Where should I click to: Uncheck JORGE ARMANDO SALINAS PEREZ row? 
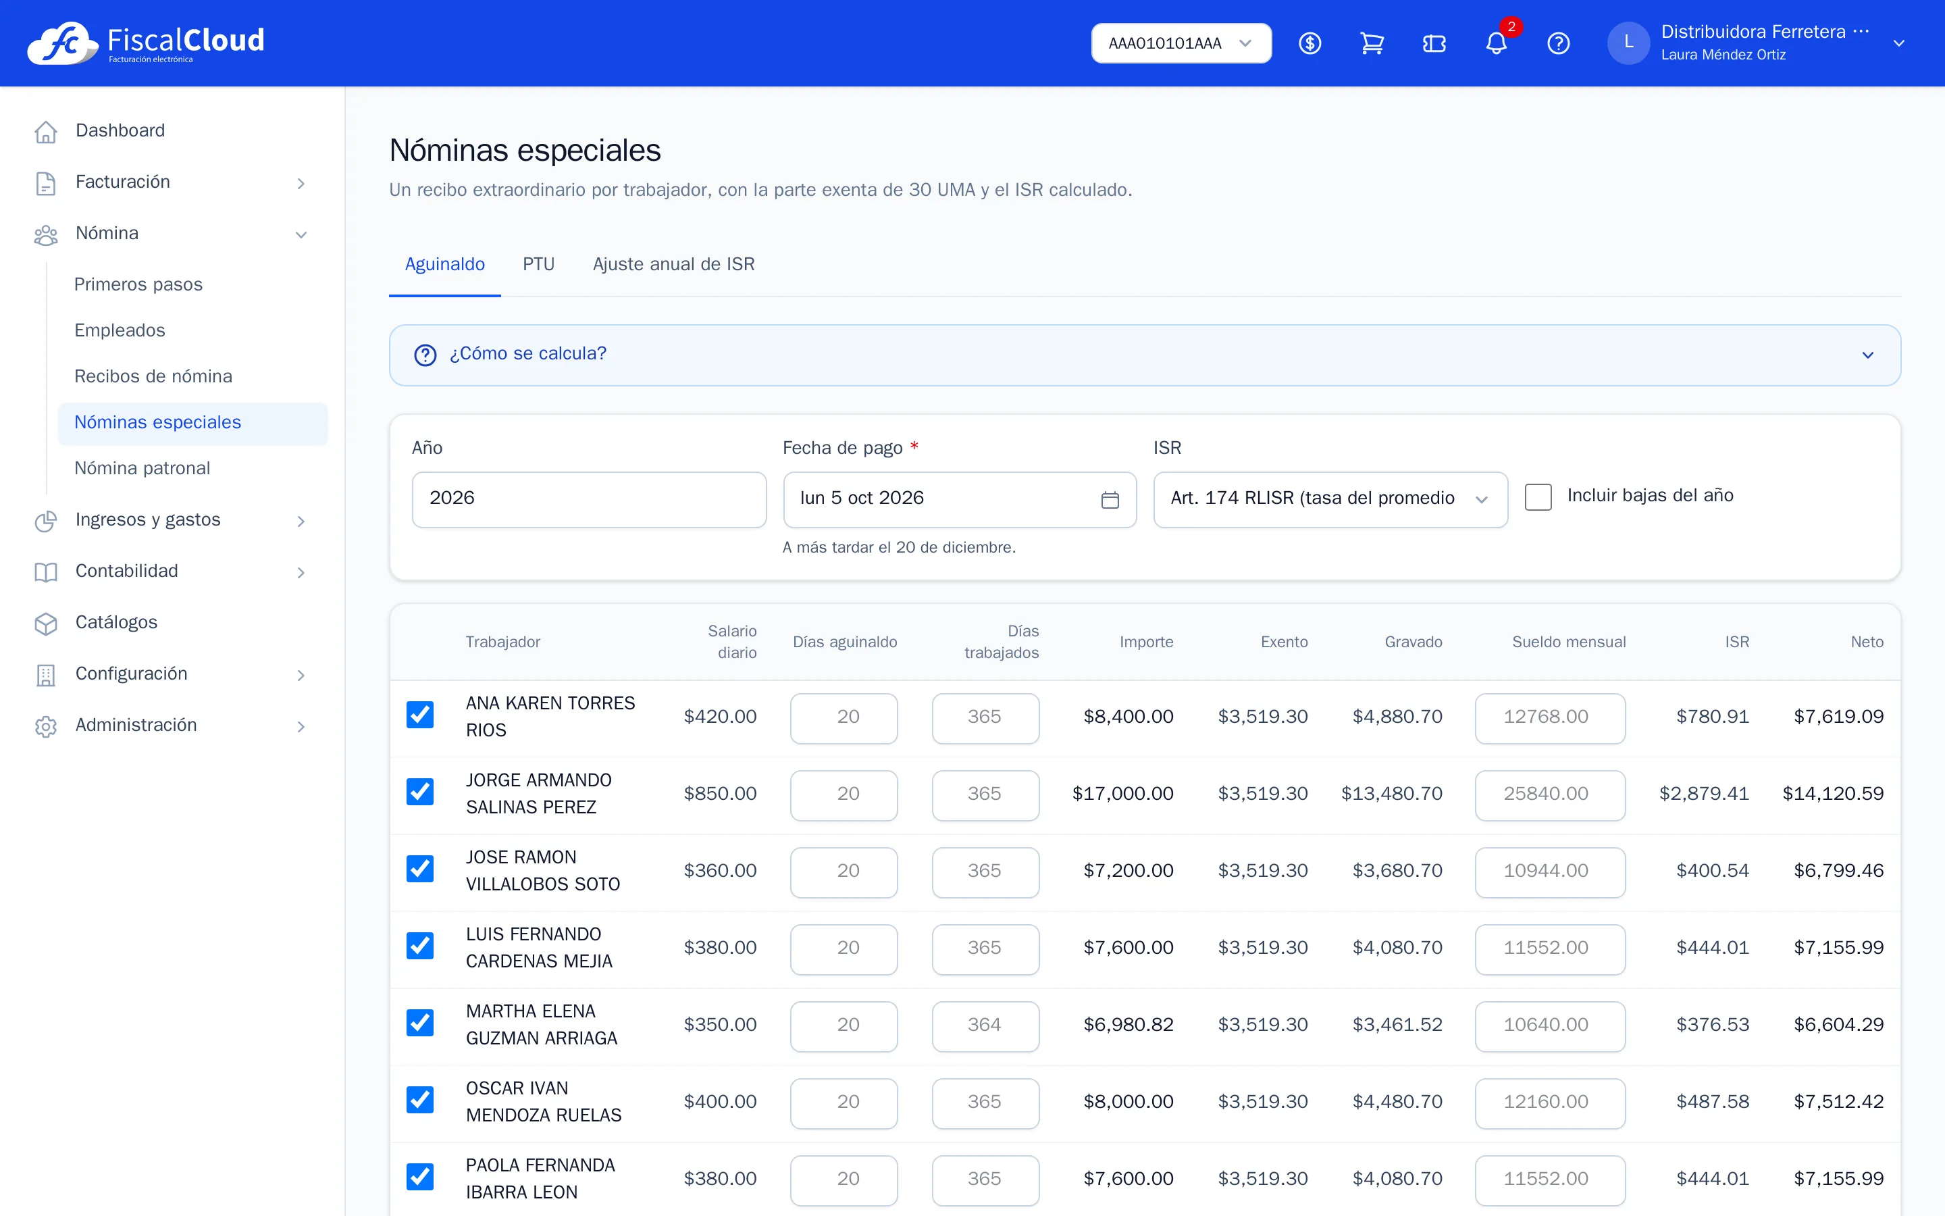point(419,791)
